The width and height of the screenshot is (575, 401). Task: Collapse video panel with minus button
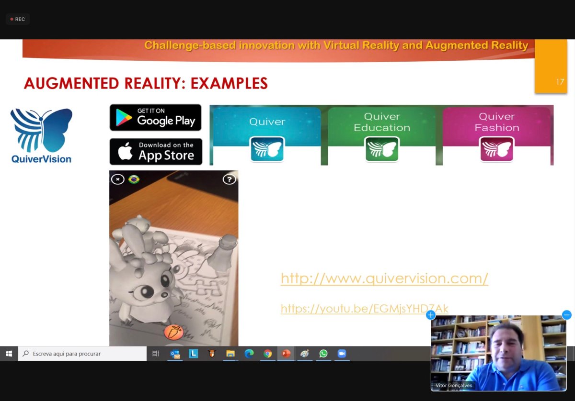[x=566, y=315]
